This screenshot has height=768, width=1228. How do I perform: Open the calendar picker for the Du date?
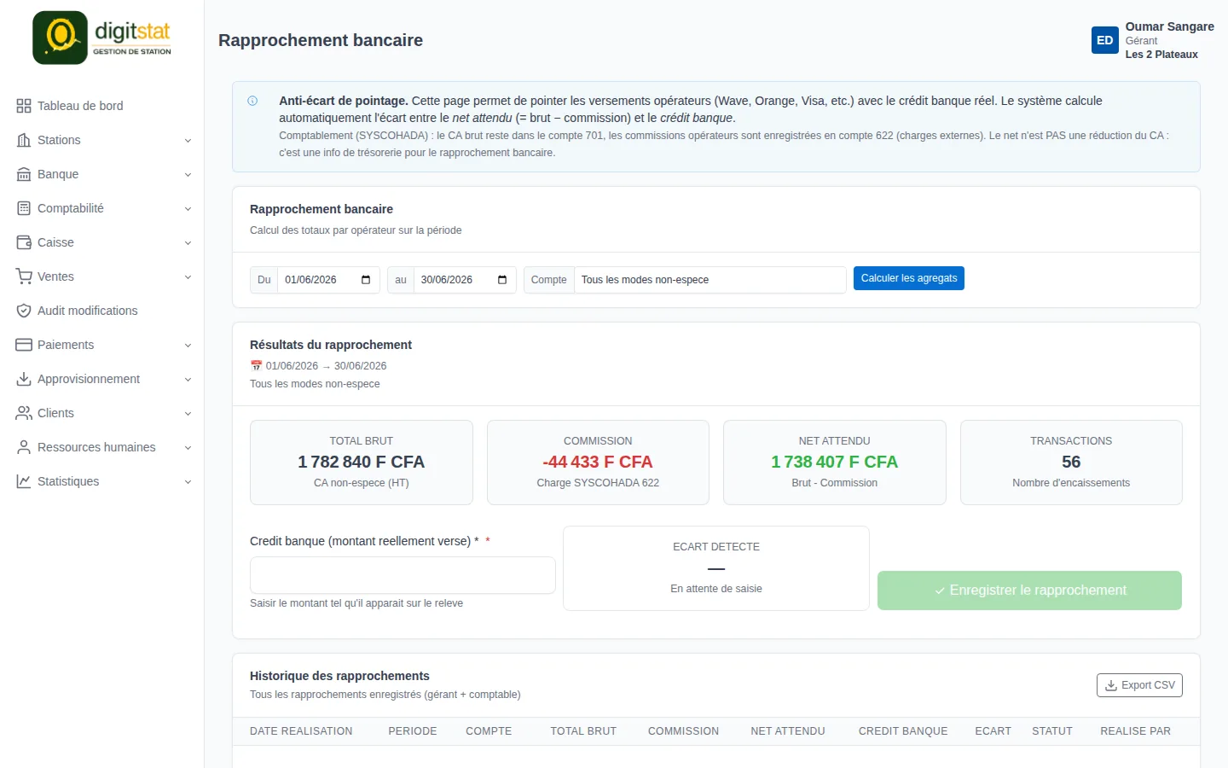[366, 280]
